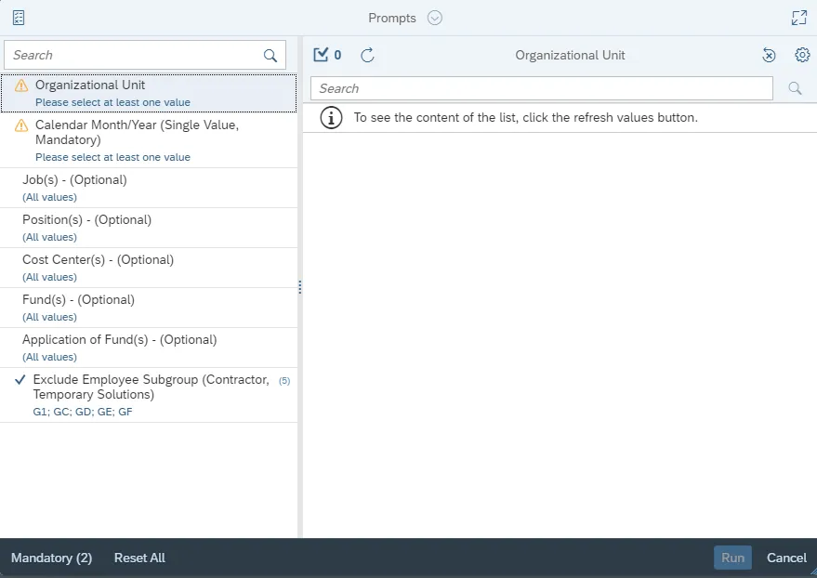Viewport: 817px width, 578px height.
Task: Click the Organizational Unit values search field
Action: coord(541,88)
